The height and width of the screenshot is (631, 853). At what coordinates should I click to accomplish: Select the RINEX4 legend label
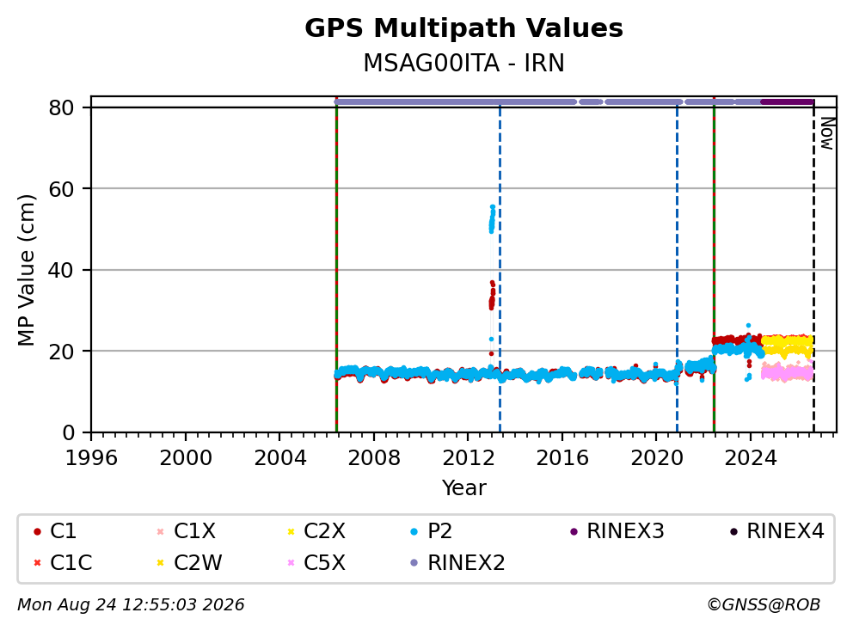(x=785, y=531)
